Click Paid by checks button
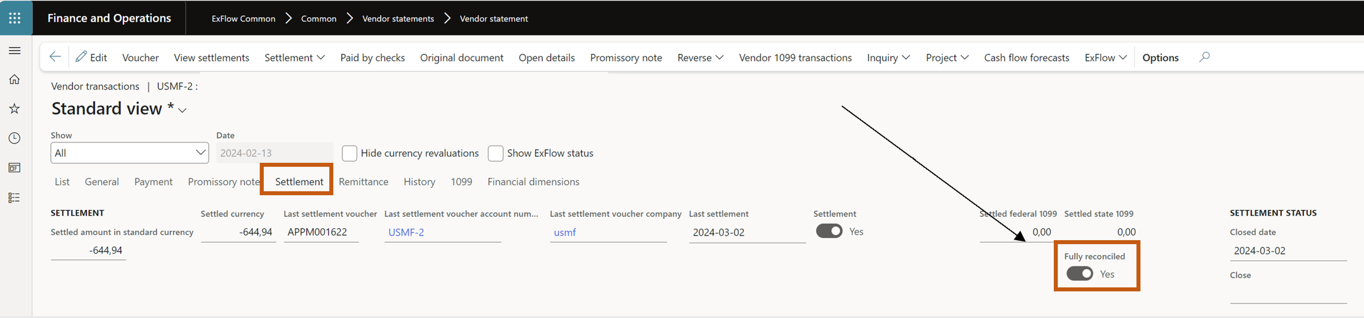The width and height of the screenshot is (1364, 318). (372, 58)
